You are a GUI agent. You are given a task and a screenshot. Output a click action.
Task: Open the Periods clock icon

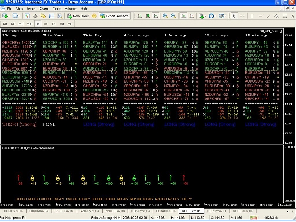(211, 16)
